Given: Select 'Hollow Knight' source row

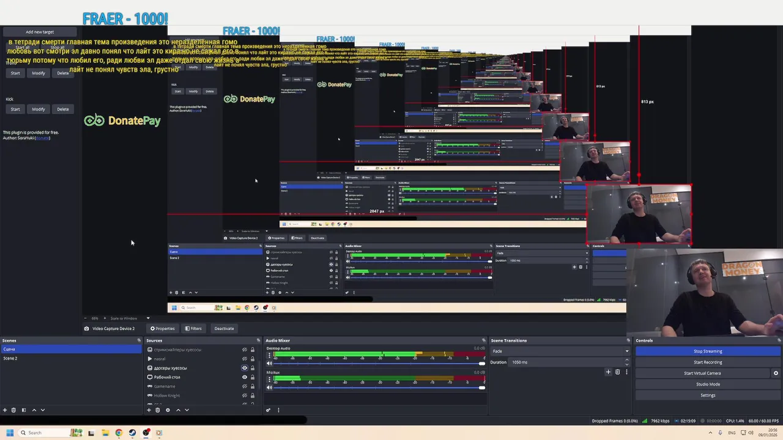Looking at the screenshot, I should pos(201,395).
